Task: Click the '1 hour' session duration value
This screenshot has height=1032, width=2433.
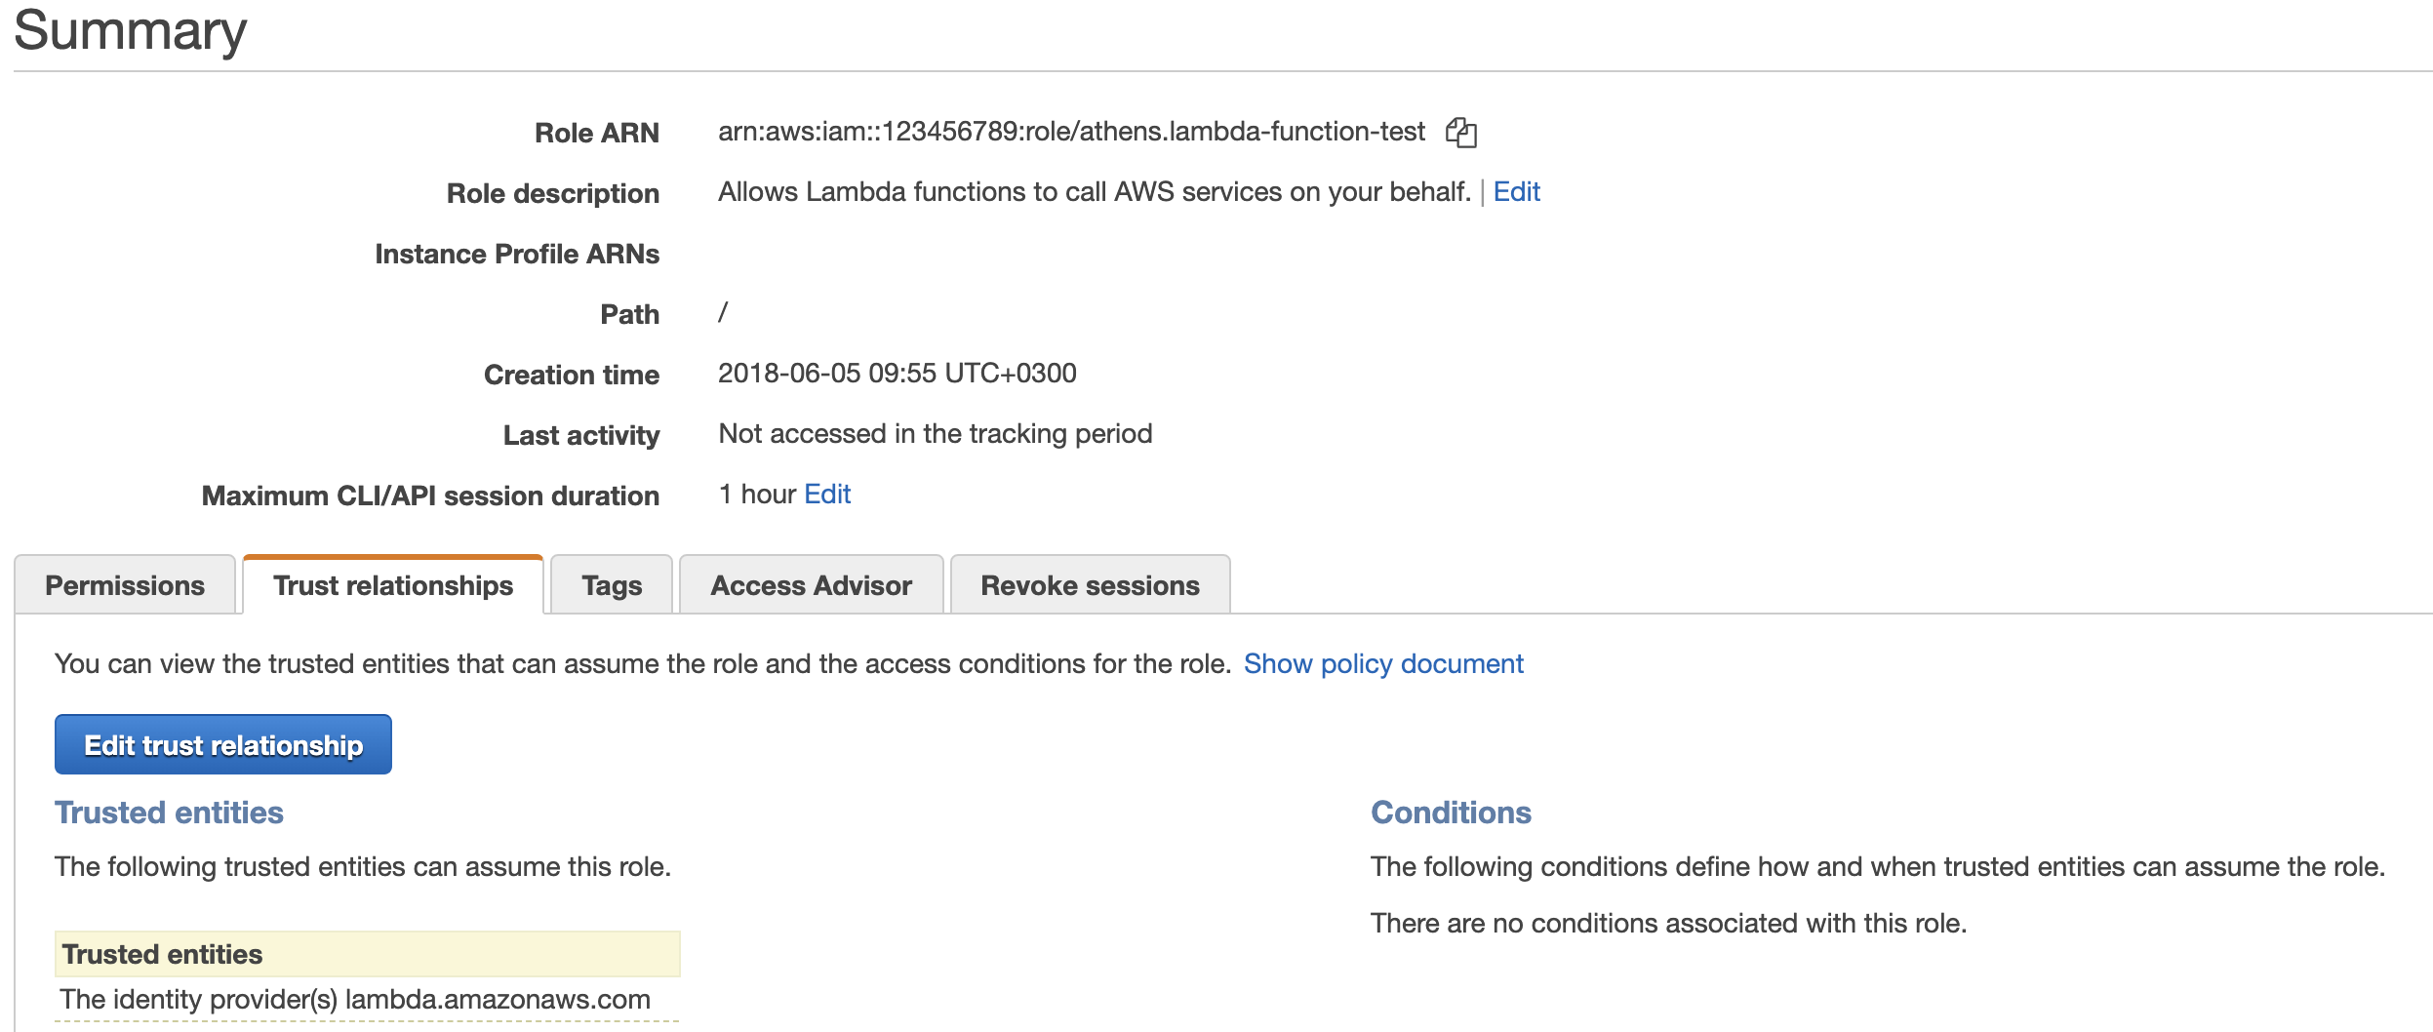Action: (x=757, y=495)
